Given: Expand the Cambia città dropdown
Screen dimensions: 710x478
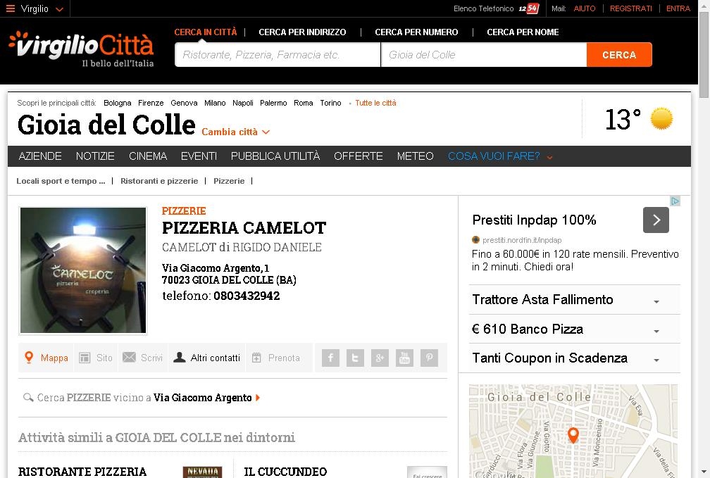Looking at the screenshot, I should (235, 132).
